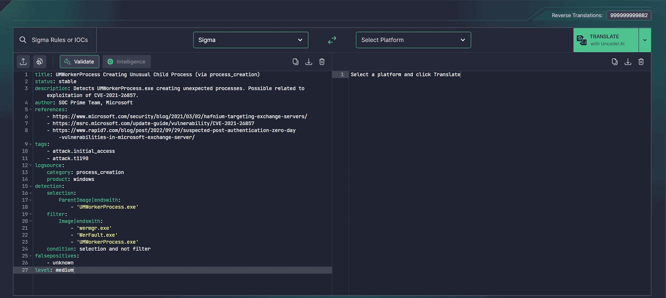Fold the logsource section at line 12

(31, 165)
